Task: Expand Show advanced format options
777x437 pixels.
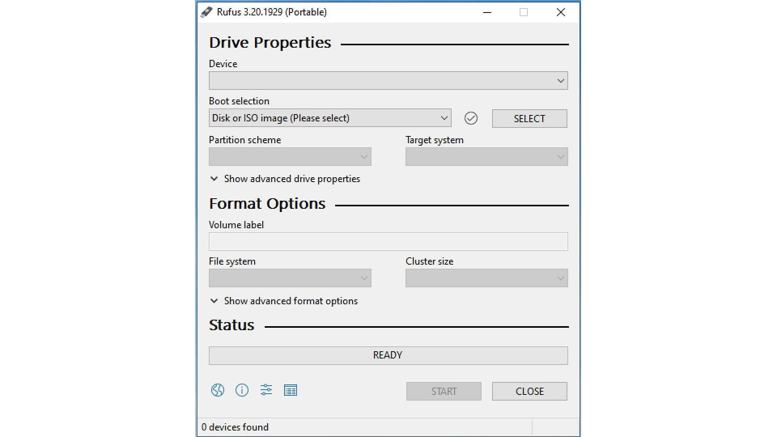Action: 284,301
